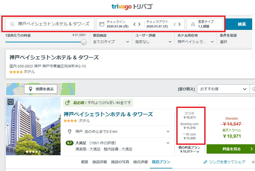Go to next check-in date arrow
This screenshot has width=255, height=171.
click(139, 24)
